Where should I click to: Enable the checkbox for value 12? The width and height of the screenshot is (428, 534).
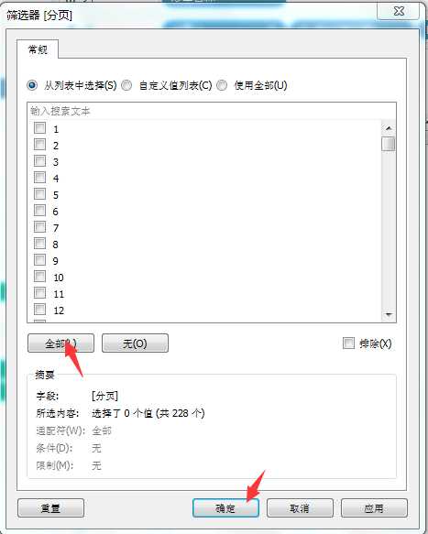tap(40, 310)
